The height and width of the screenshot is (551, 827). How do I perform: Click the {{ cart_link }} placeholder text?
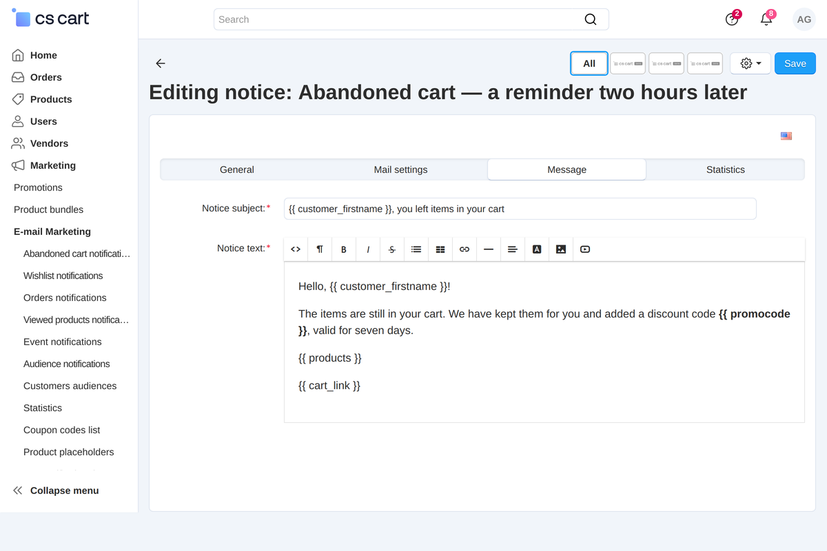tap(329, 386)
